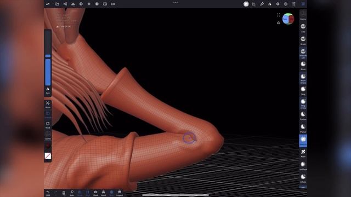Select the Drag tool

point(303,90)
